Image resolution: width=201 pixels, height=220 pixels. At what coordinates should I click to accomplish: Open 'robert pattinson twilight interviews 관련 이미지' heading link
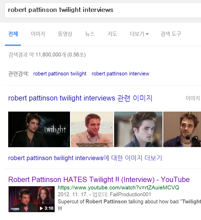(x=80, y=98)
